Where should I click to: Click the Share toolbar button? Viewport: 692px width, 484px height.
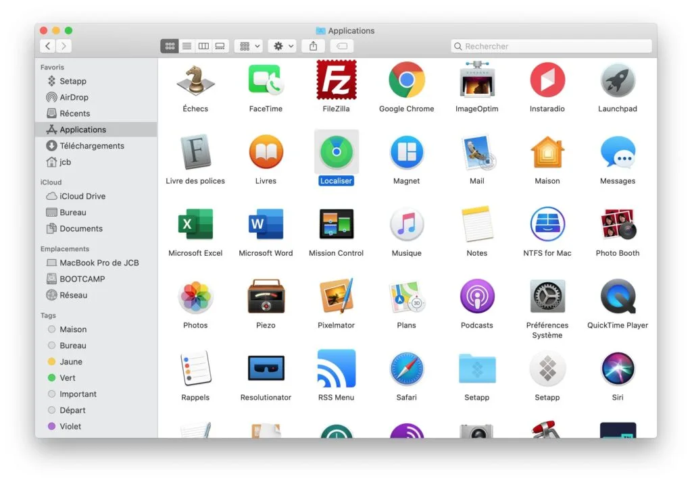314,46
